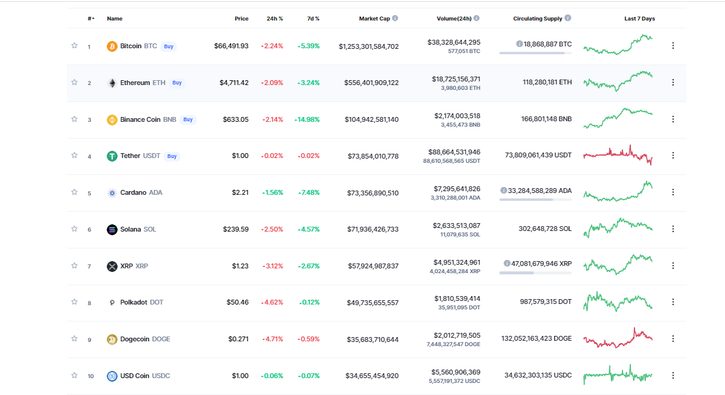Click Bitcoin market cap $1,253,301,584,702
Screen dimensions: 725x395
tap(369, 46)
